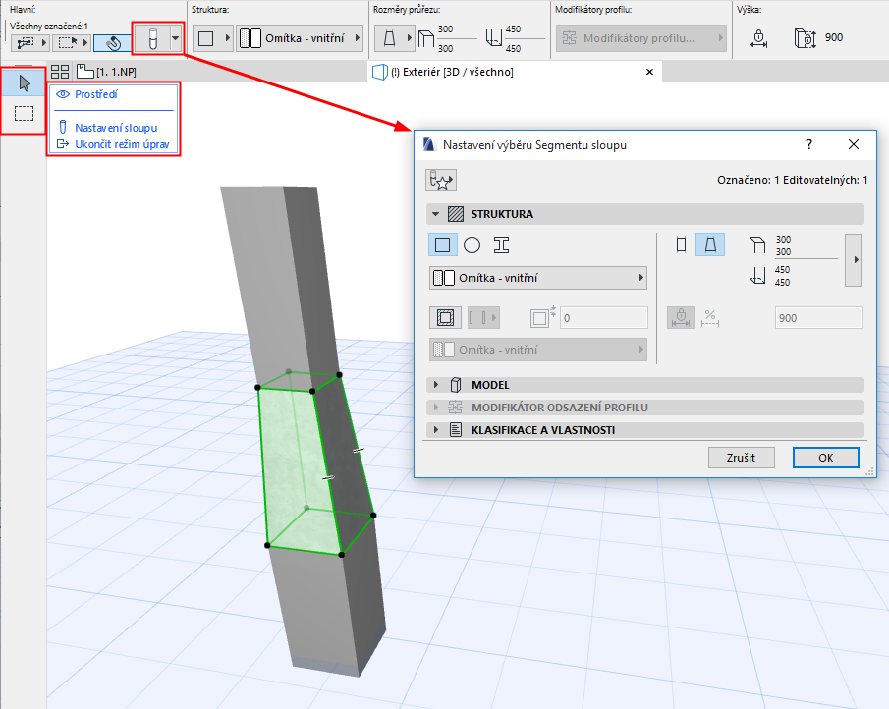Select the circular cross-section shape in the dialog

[472, 245]
